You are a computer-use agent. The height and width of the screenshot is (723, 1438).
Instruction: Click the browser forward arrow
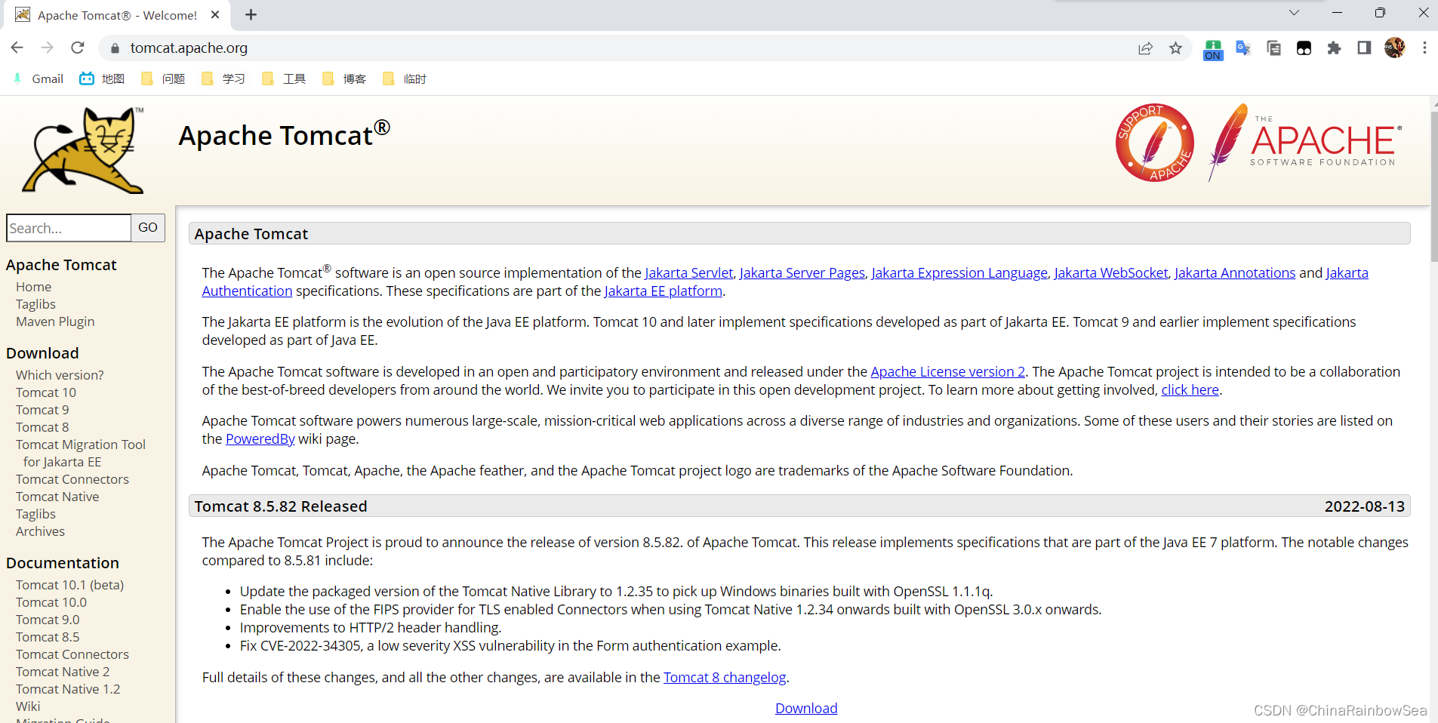47,48
